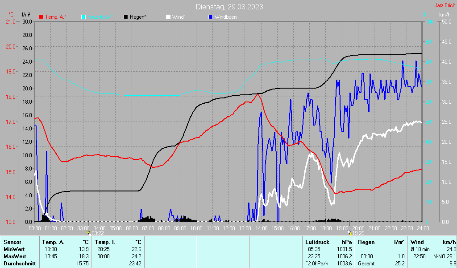
Task: Click the '13.9' minimum outdoor temperature value
Action: (84, 249)
